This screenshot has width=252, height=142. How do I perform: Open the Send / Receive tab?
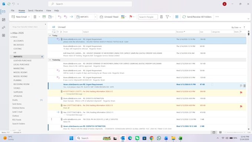tap(35, 10)
